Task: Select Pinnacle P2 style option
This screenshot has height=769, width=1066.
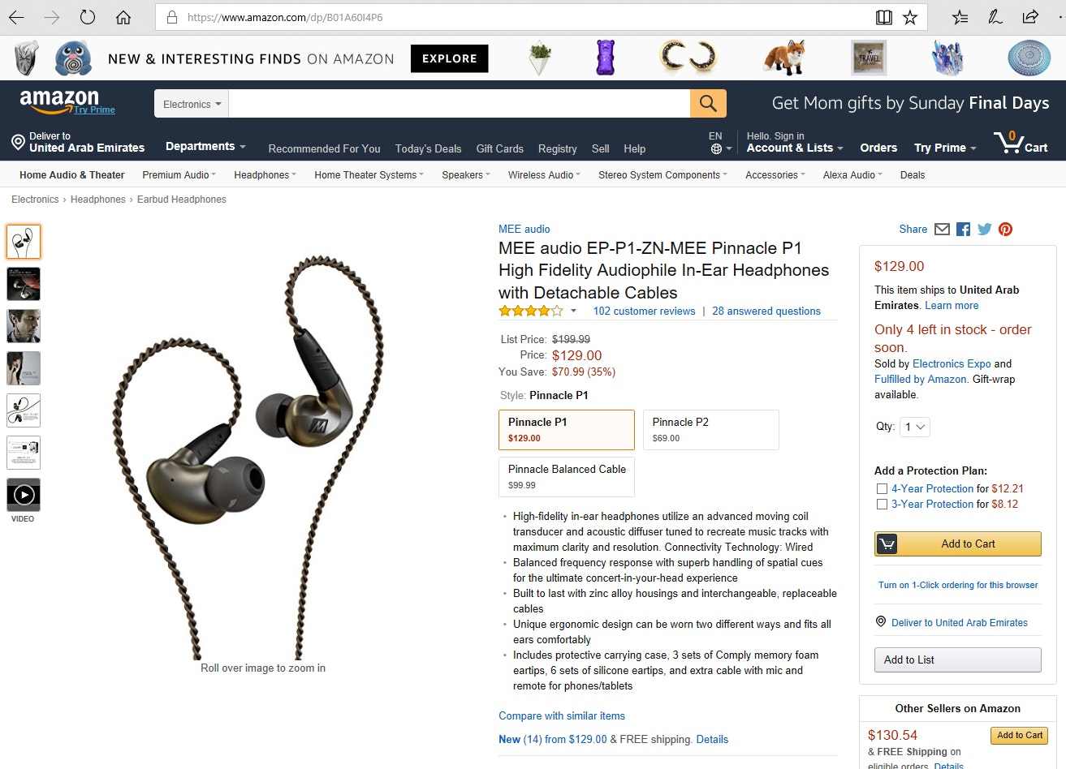Action: [x=711, y=430]
